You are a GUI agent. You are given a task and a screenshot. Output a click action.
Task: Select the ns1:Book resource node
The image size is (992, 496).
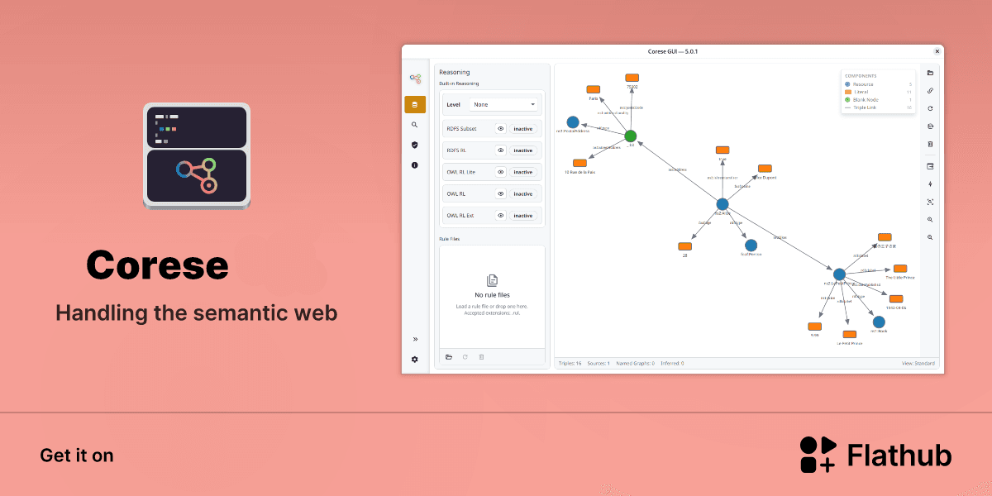click(879, 322)
